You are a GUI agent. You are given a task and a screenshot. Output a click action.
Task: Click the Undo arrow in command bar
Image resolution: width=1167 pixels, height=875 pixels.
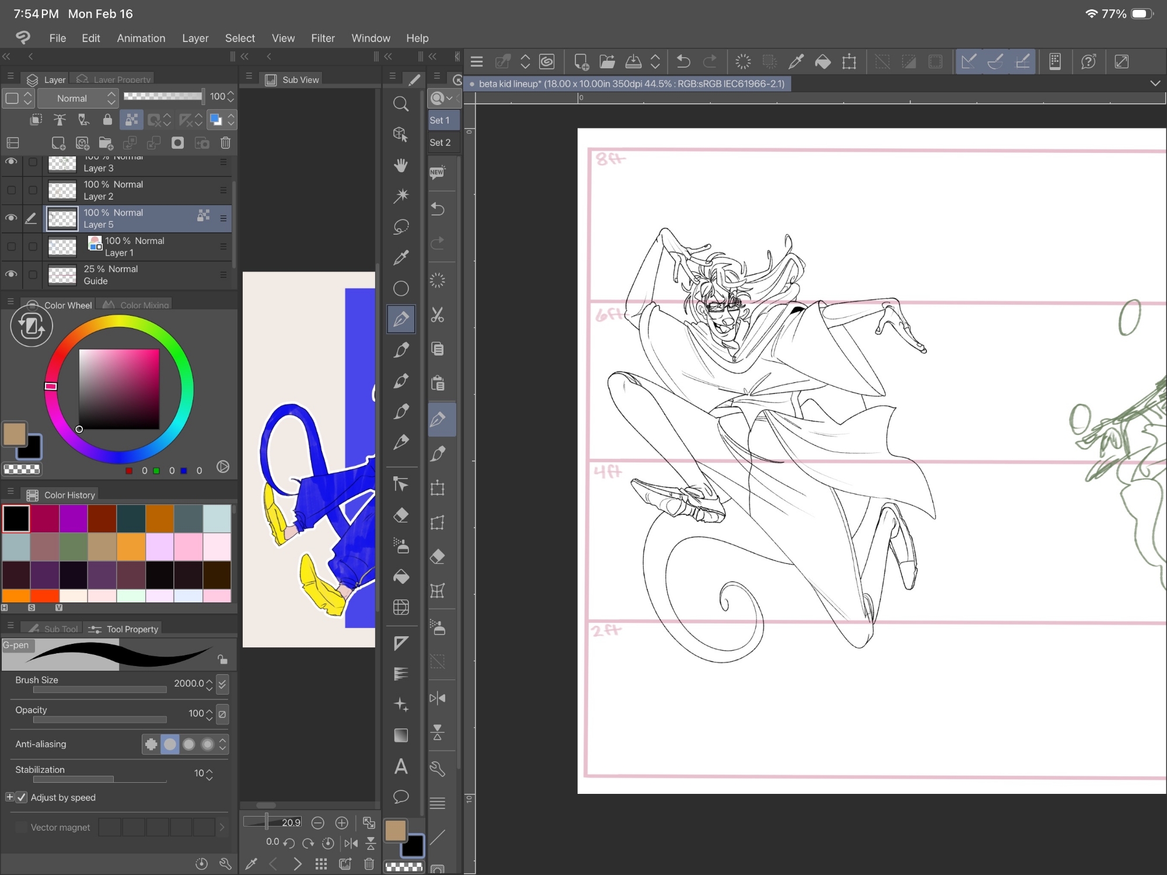click(683, 61)
